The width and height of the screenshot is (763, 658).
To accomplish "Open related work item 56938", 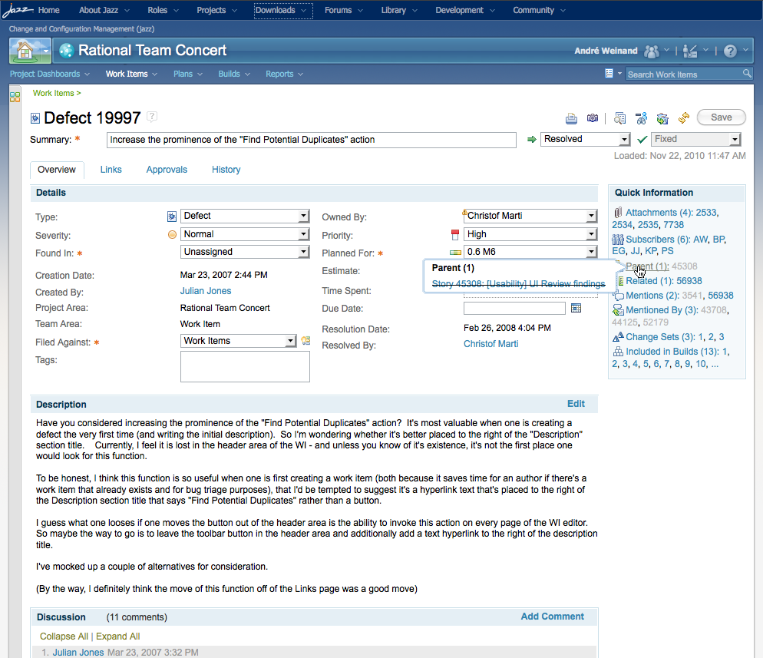I will pos(689,281).
